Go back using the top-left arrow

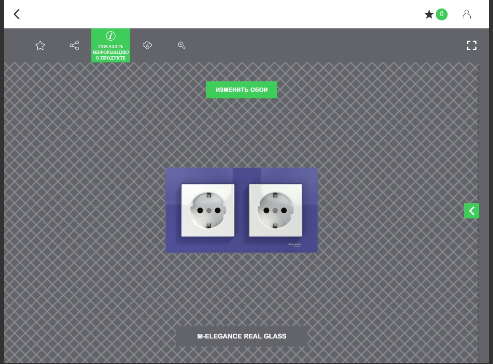coord(17,14)
